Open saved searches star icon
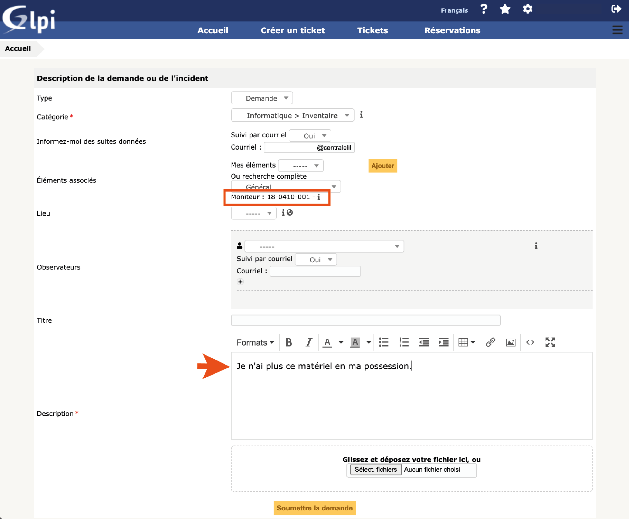The height and width of the screenshot is (519, 629). point(505,9)
